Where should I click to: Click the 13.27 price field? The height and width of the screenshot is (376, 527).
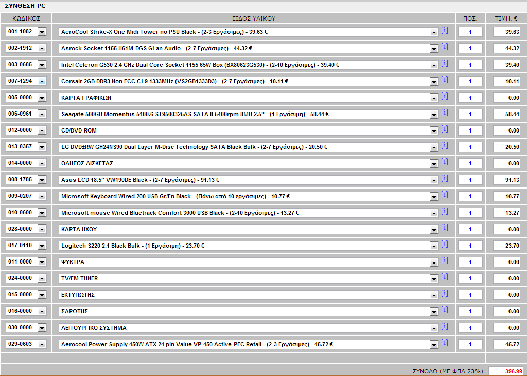pos(507,213)
